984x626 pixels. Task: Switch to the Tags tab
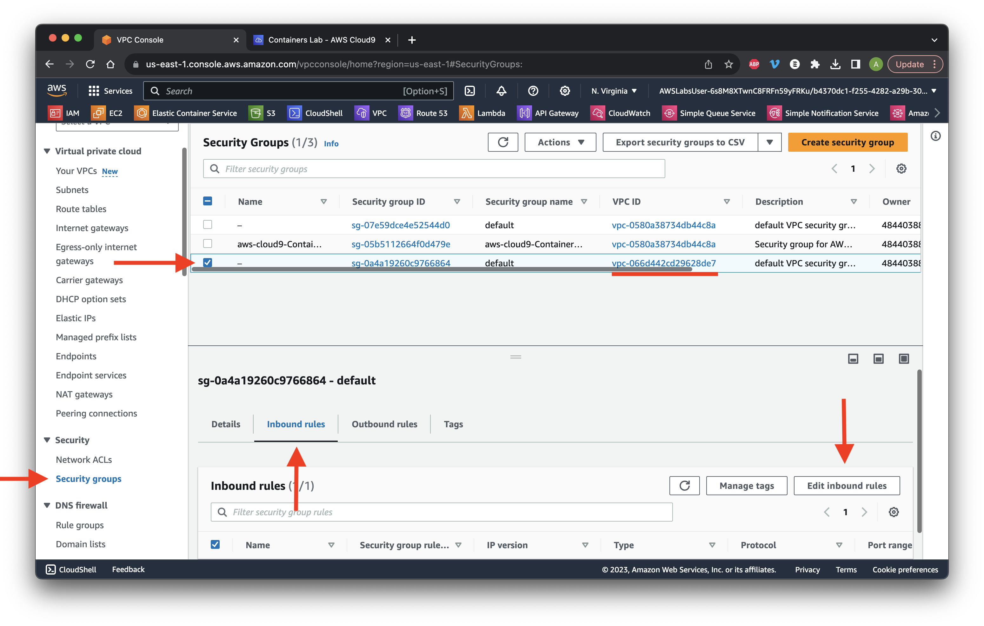pyautogui.click(x=453, y=424)
